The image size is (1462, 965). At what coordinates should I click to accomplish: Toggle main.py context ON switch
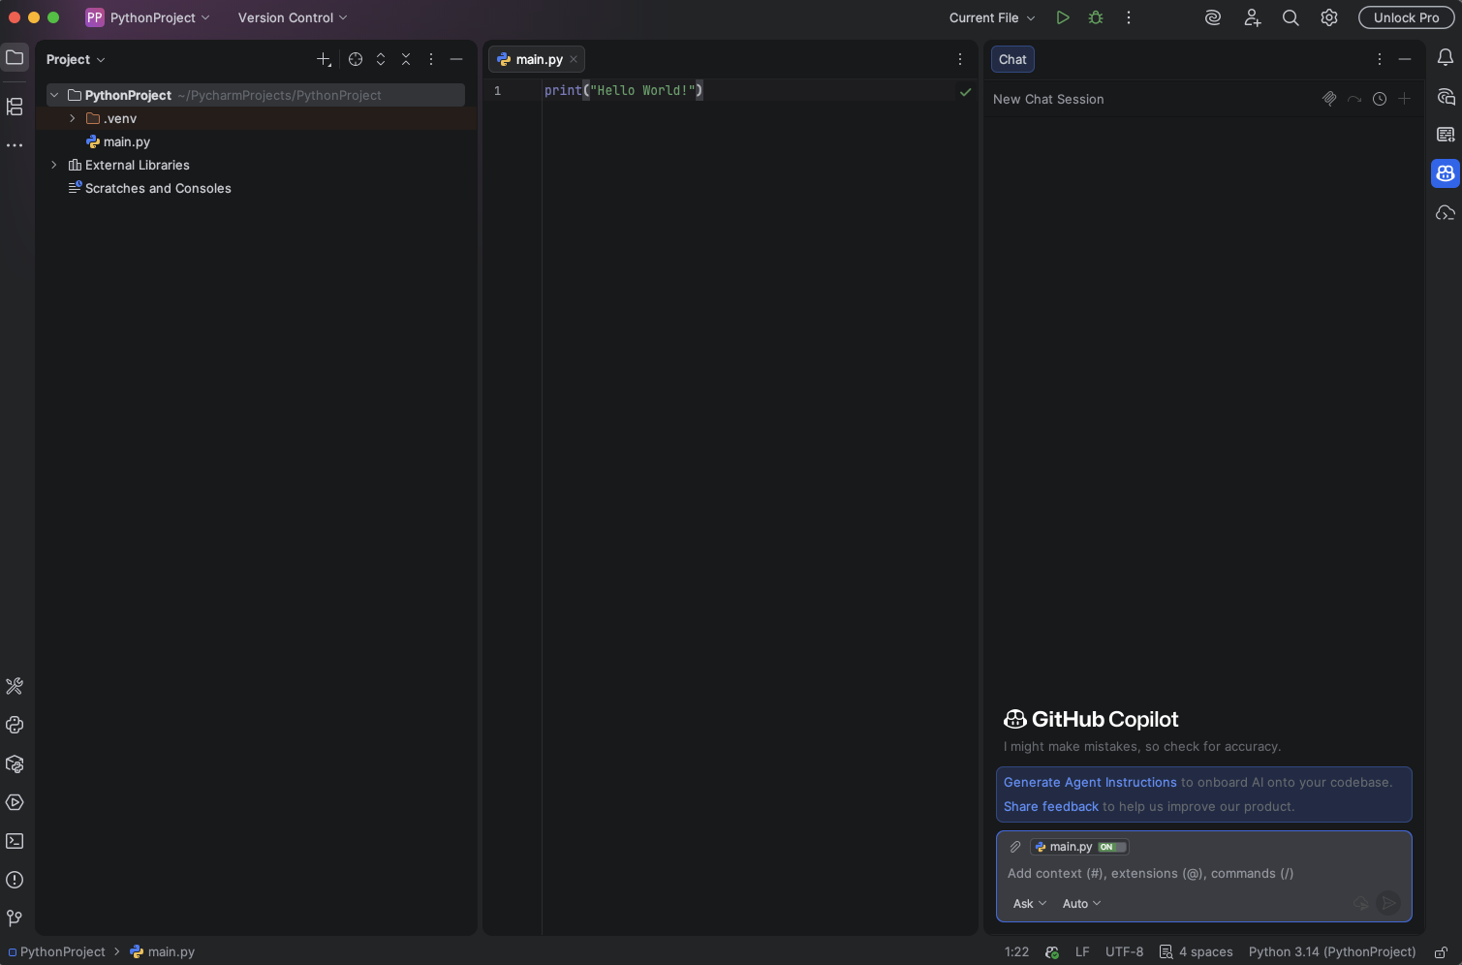(x=1111, y=847)
